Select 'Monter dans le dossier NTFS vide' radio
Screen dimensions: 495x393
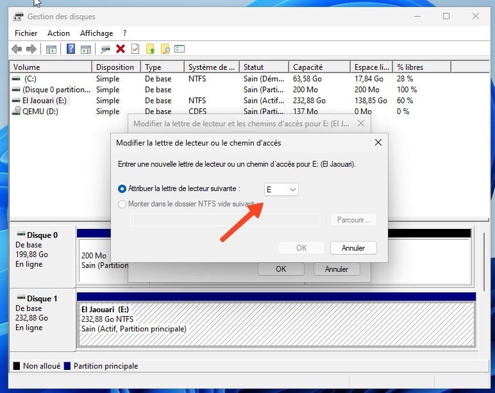pyautogui.click(x=122, y=205)
